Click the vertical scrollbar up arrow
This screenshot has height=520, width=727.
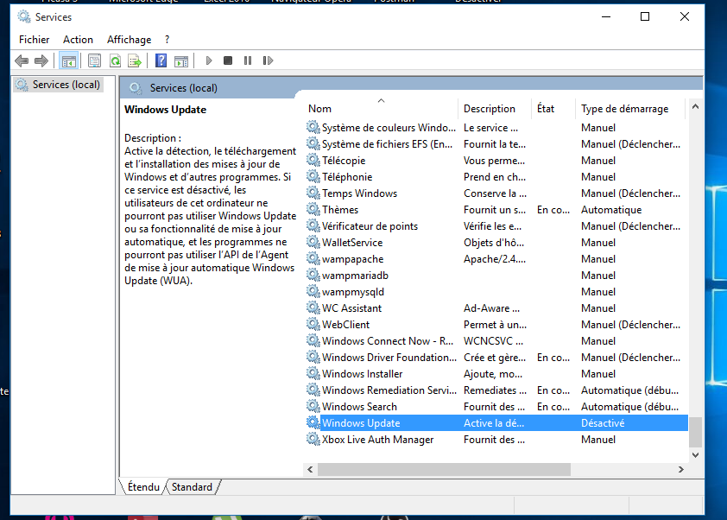(x=695, y=107)
